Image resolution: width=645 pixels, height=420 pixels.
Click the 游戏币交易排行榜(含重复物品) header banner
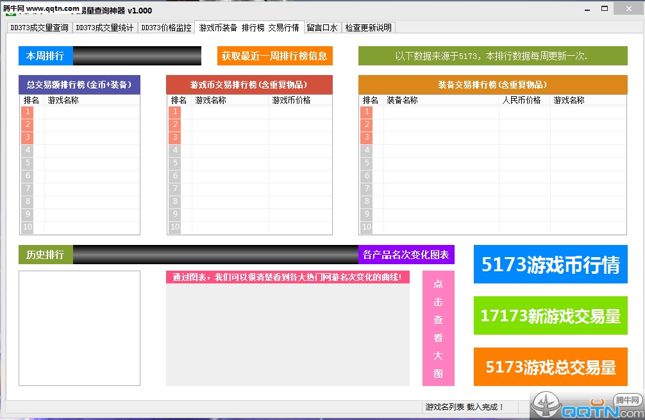point(249,85)
